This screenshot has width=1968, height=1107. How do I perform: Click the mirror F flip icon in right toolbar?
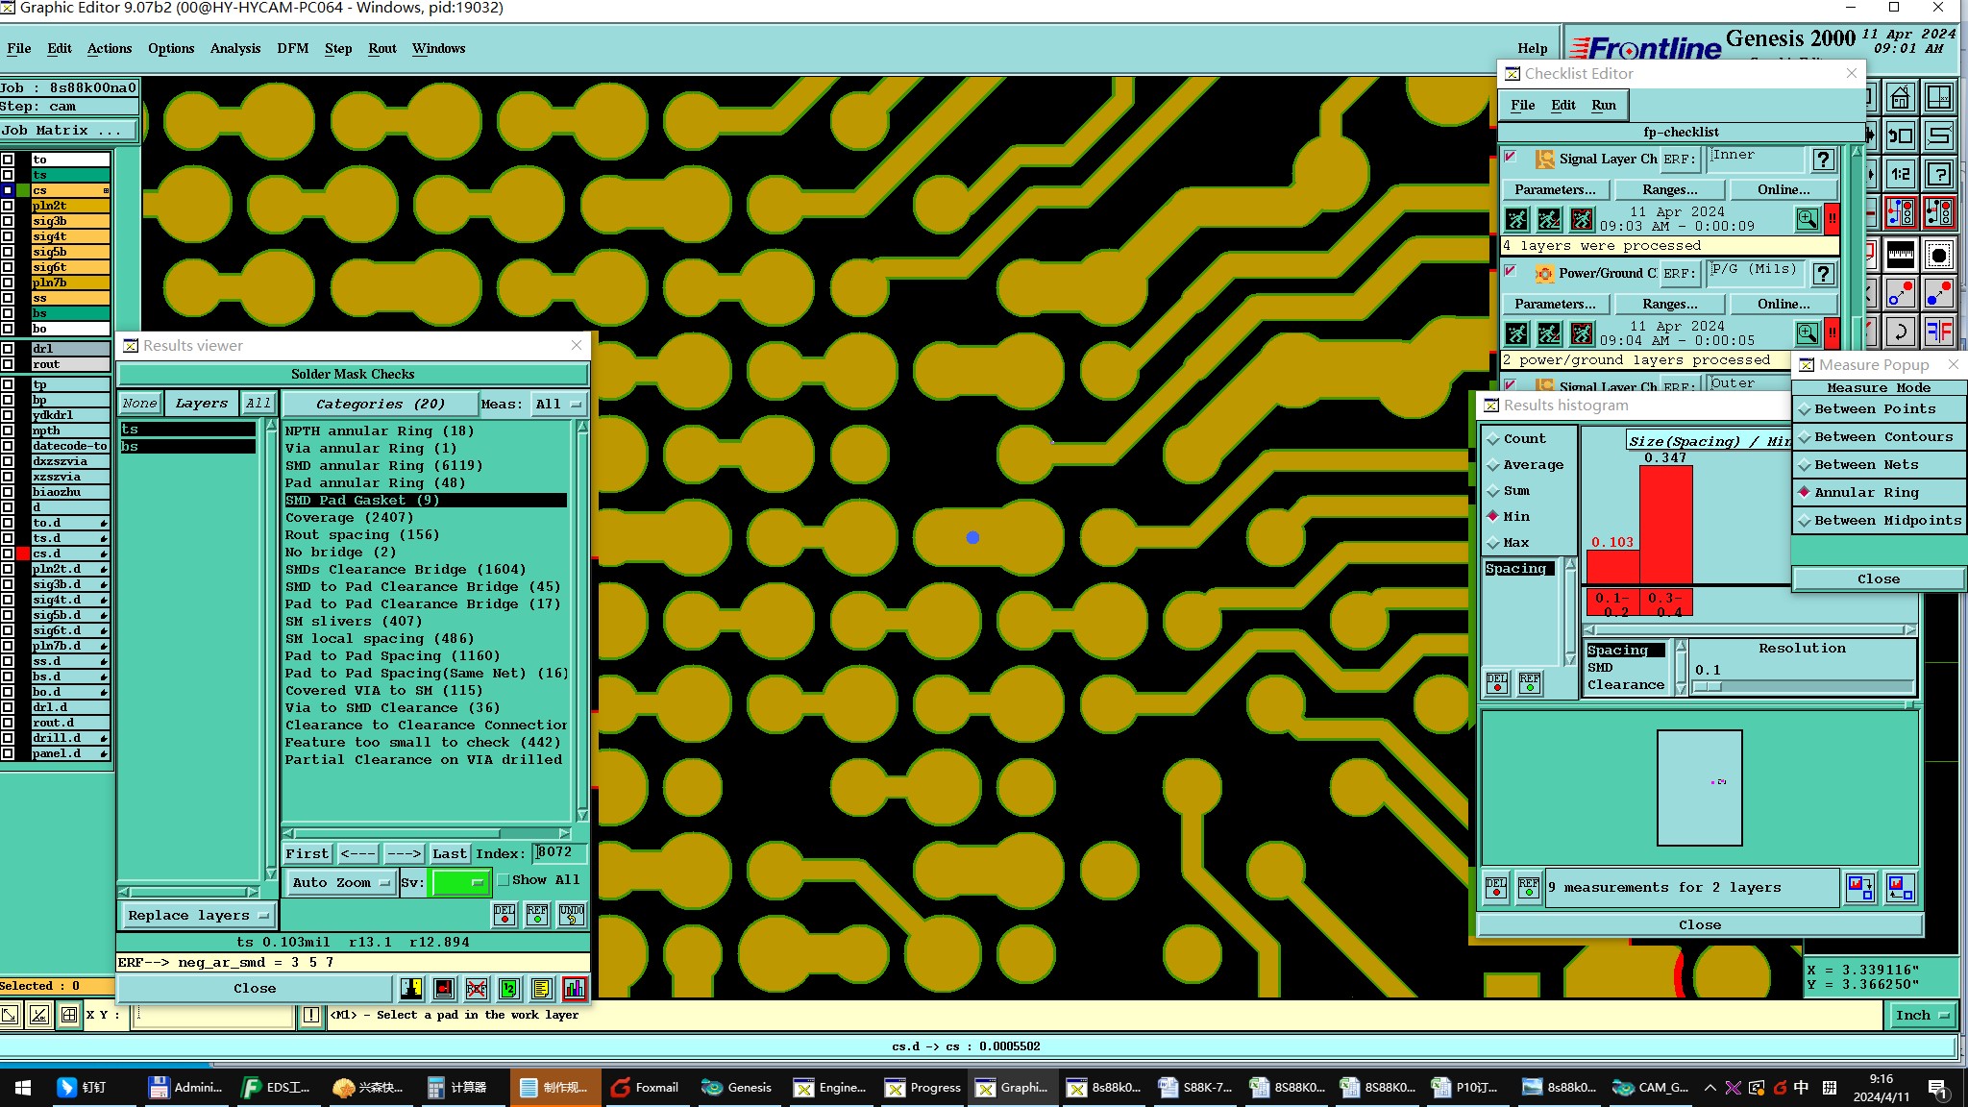click(x=1938, y=332)
